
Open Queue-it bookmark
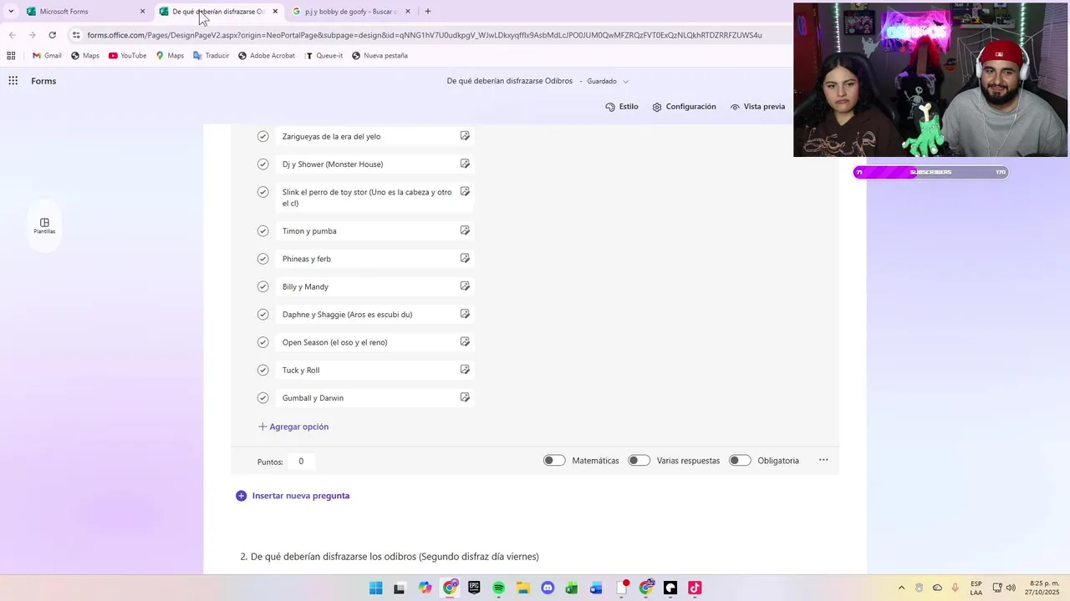click(x=324, y=56)
